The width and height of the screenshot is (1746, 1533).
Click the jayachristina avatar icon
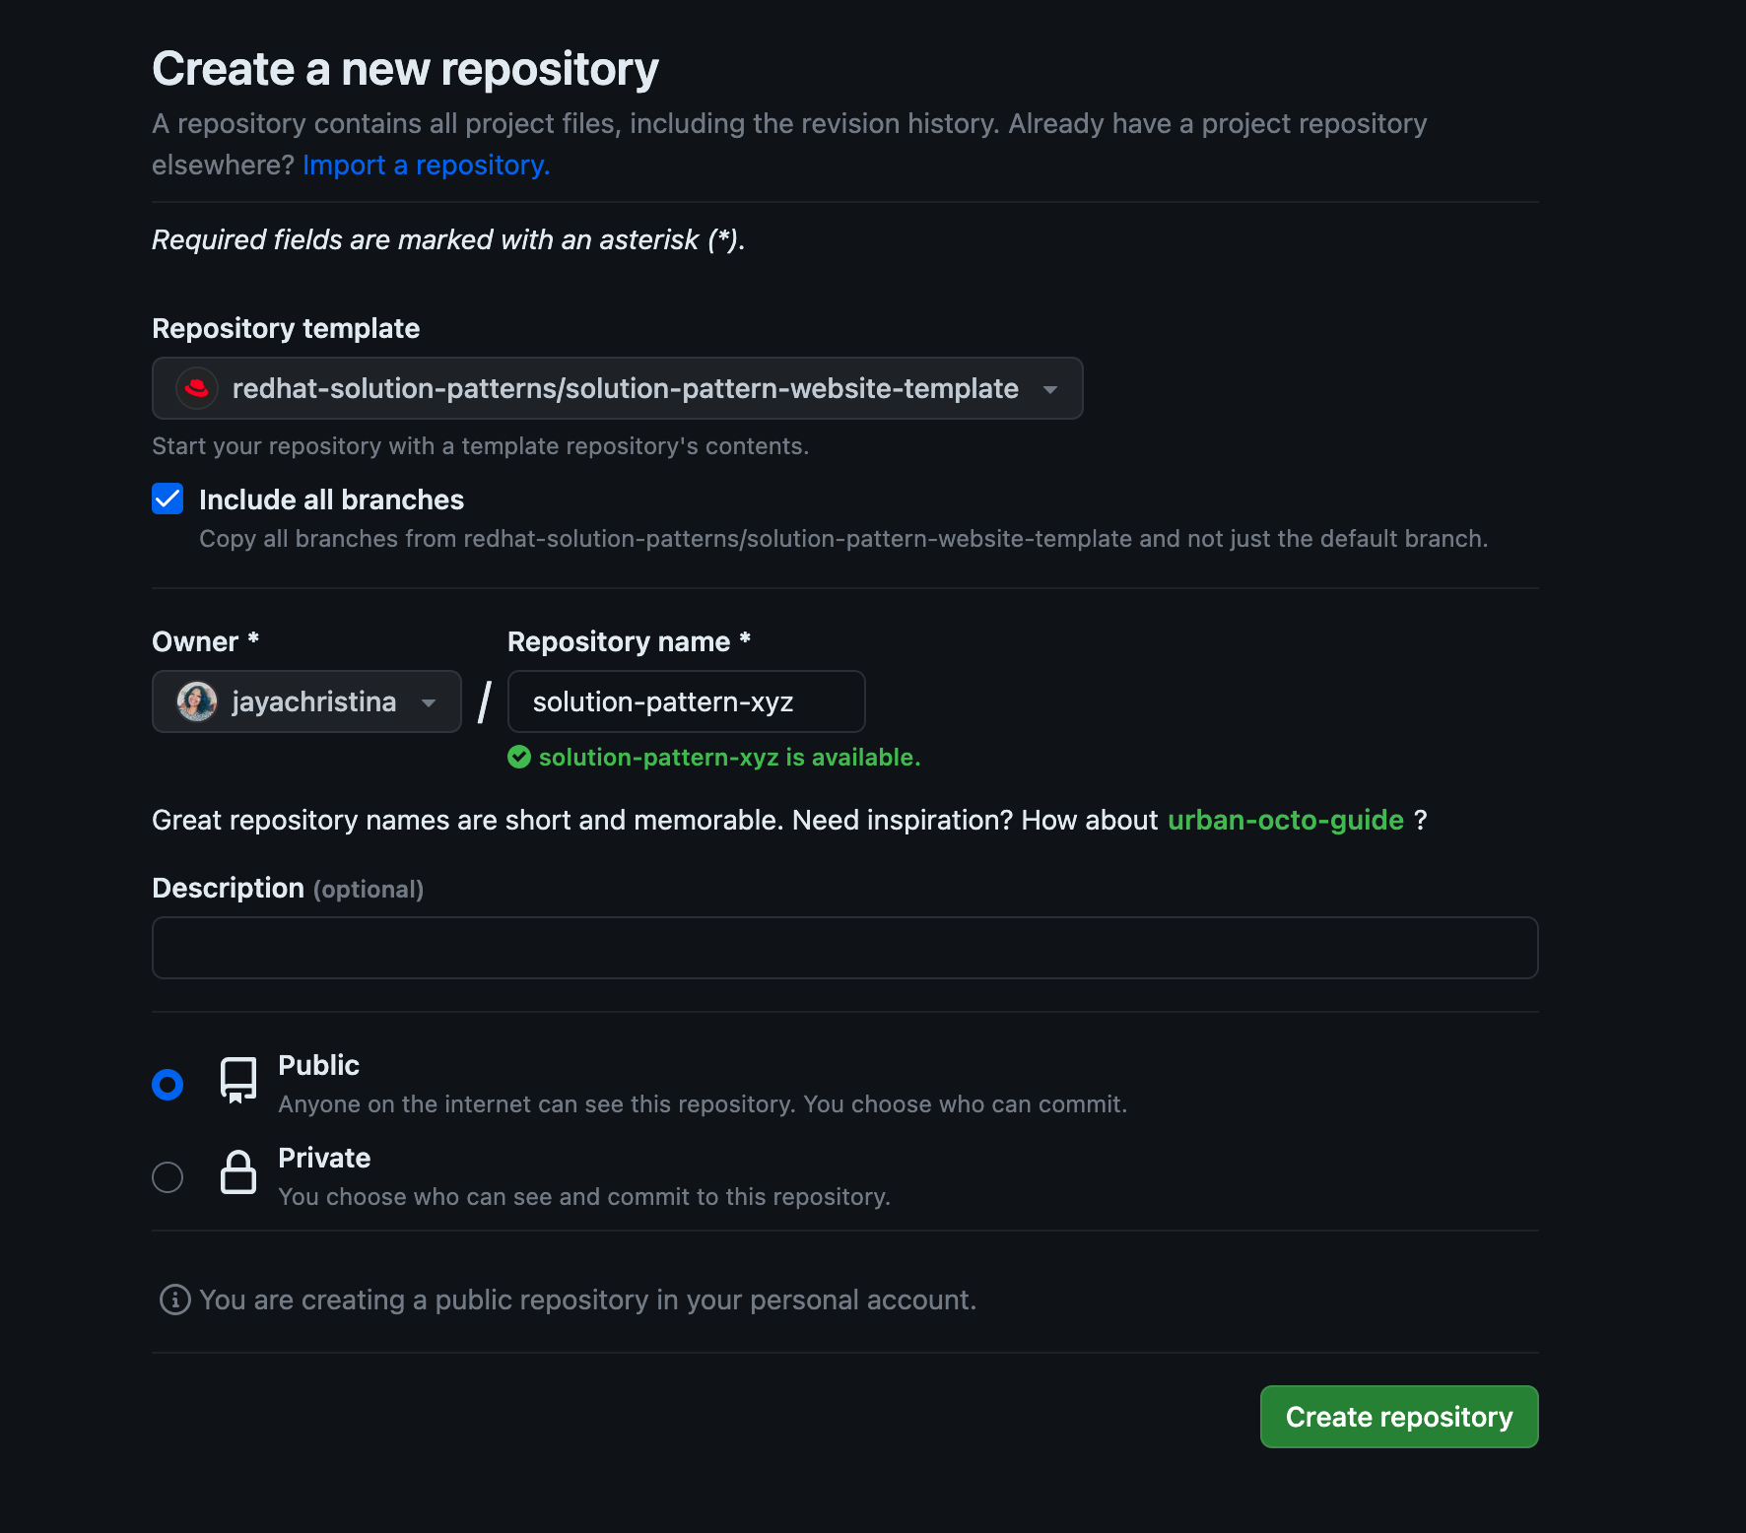tap(197, 701)
